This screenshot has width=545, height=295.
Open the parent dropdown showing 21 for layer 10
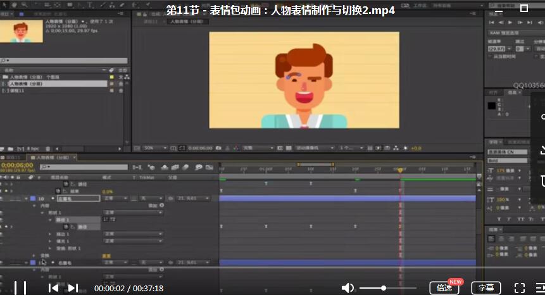tap(195, 198)
